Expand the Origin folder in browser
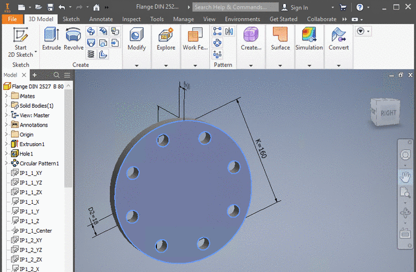 [x=6, y=134]
